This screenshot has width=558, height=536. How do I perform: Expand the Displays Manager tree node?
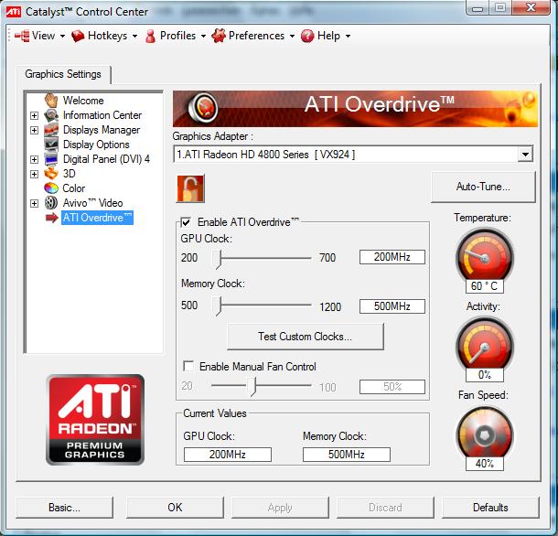[34, 130]
